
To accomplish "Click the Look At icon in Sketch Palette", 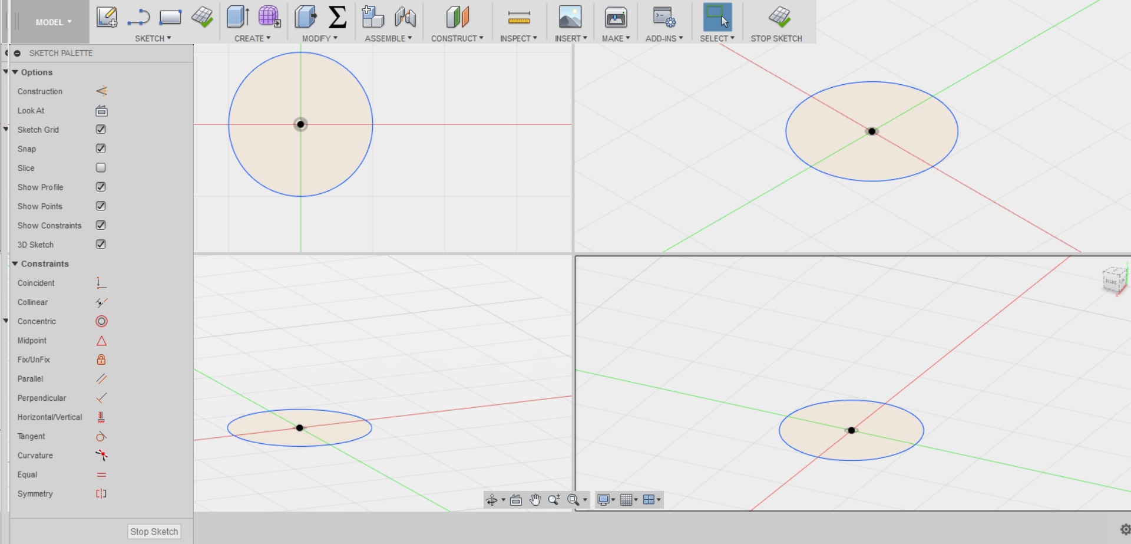I will click(x=101, y=110).
